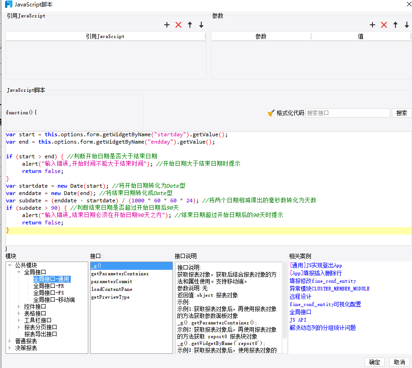Choose getPreviewType in interface list
The image size is (412, 368).
132,297
